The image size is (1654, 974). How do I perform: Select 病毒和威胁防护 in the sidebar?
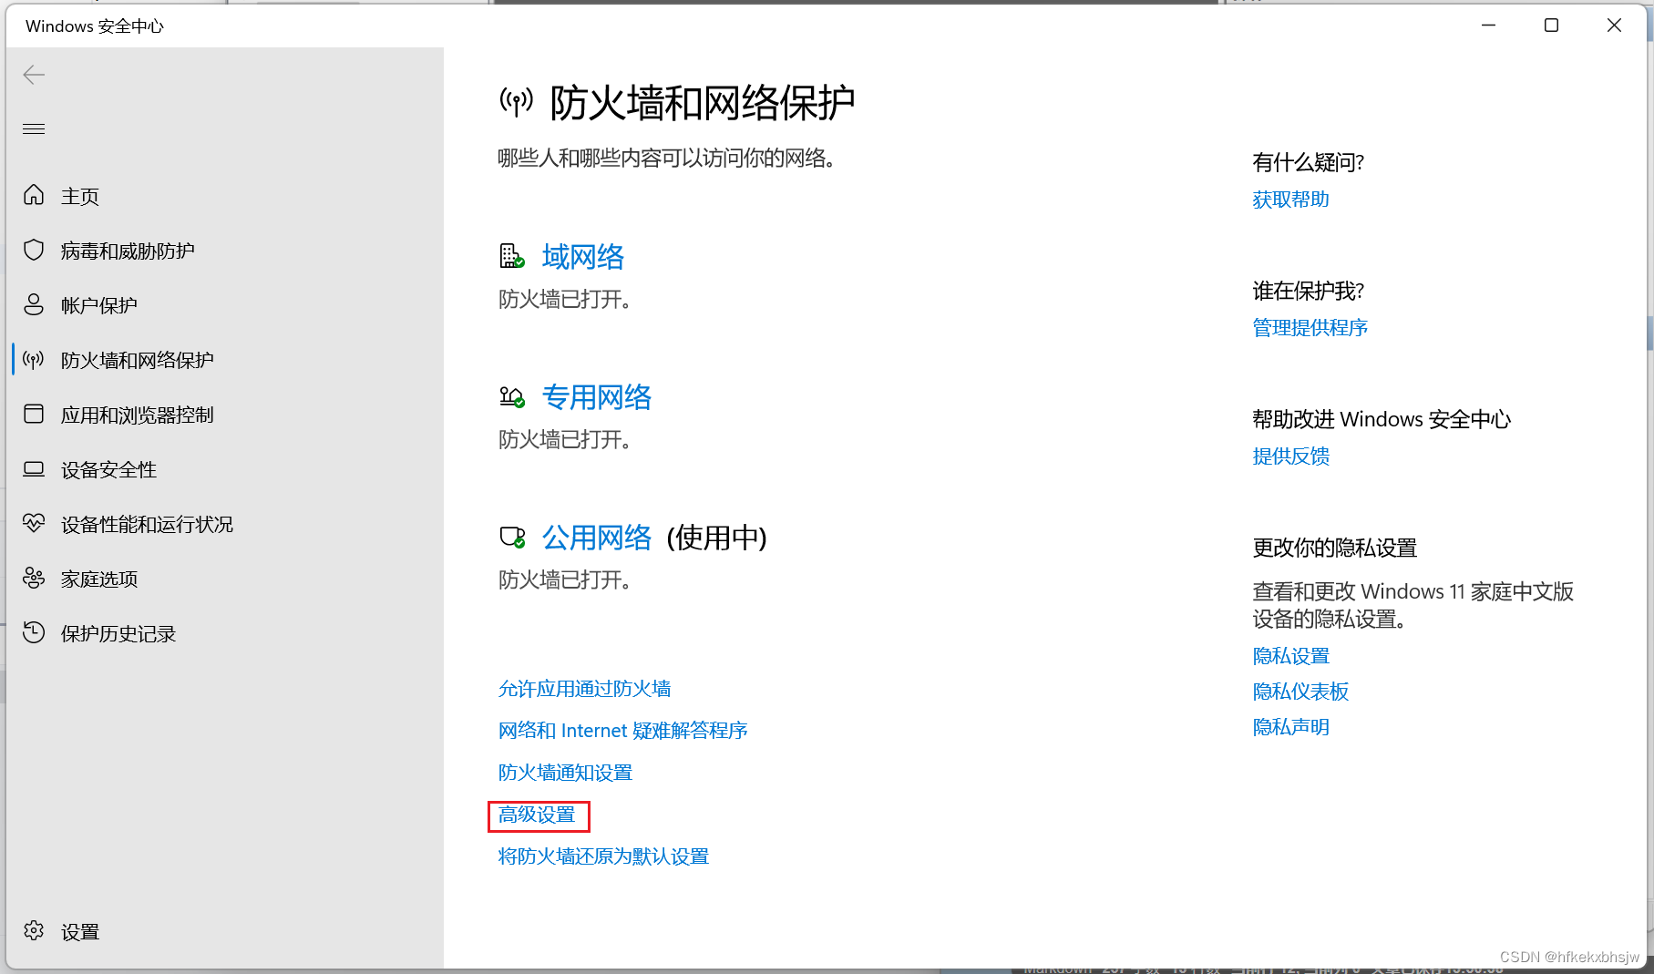(x=128, y=250)
